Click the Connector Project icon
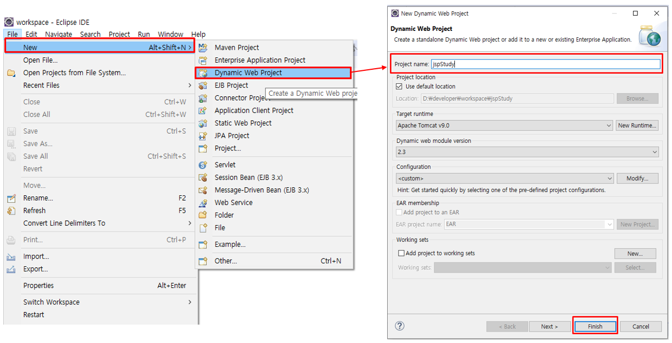This screenshot has height=343, width=672. (203, 98)
